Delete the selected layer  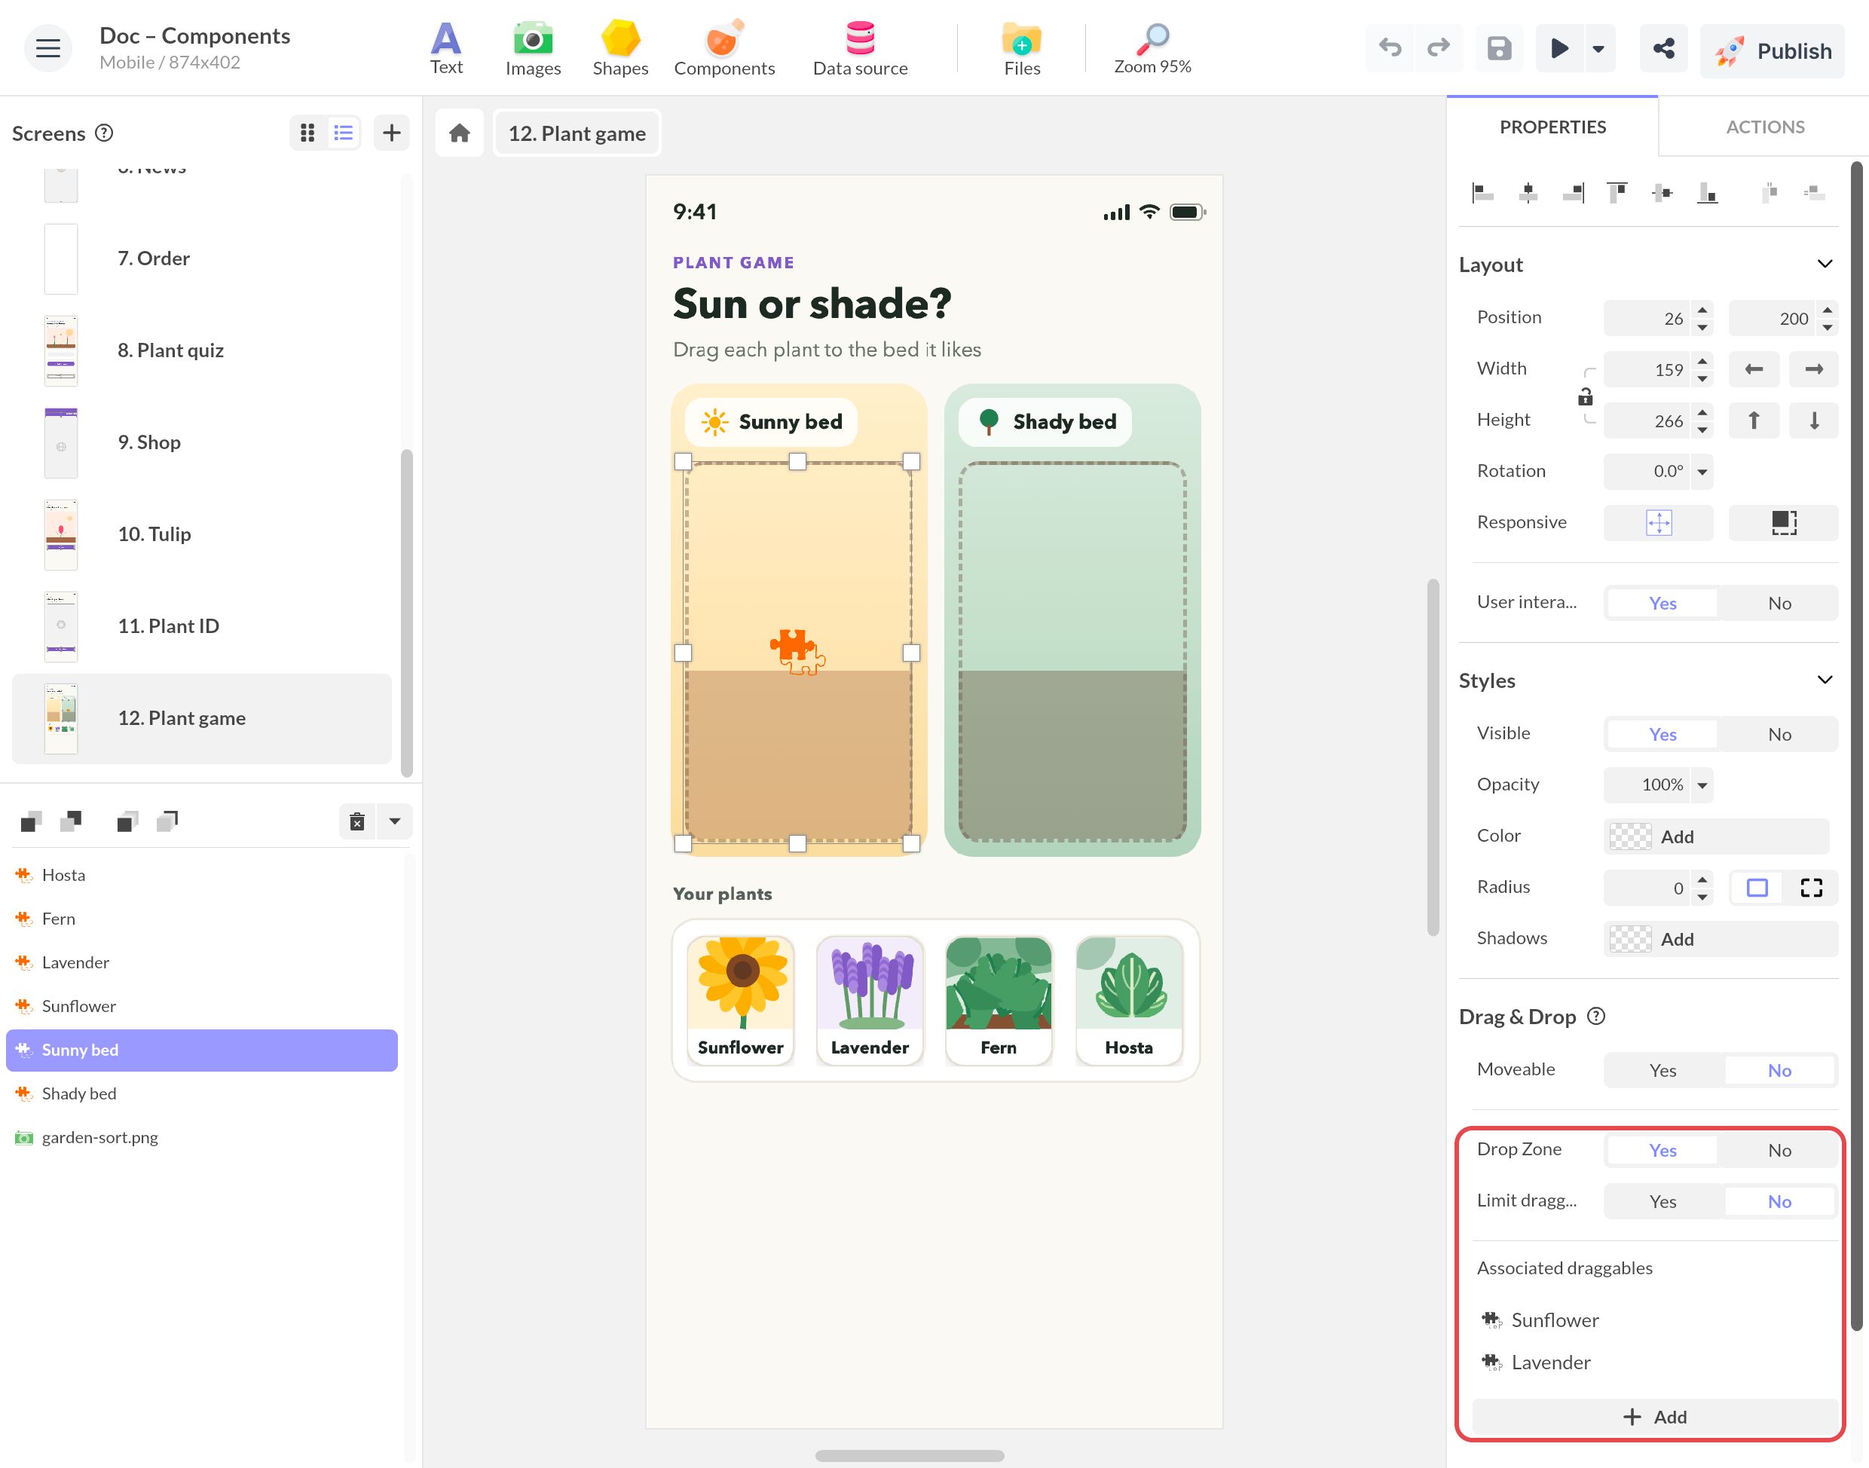click(x=357, y=821)
